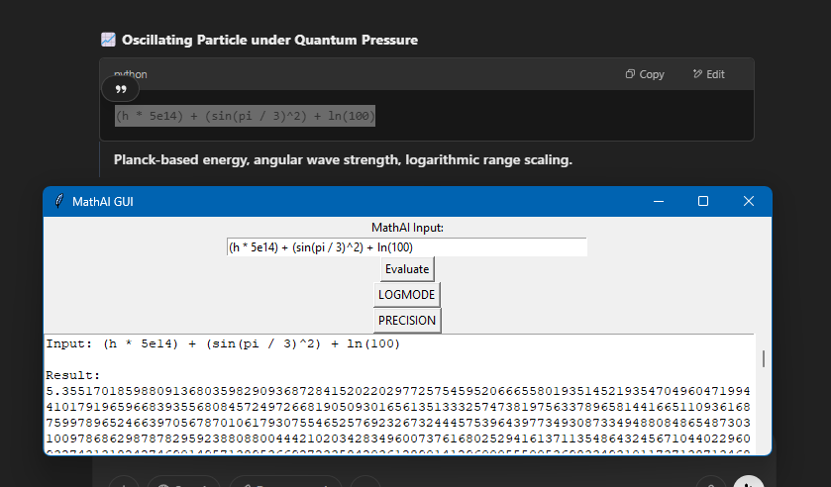Click the "Result:" line in output area
The image size is (831, 487).
click(73, 376)
